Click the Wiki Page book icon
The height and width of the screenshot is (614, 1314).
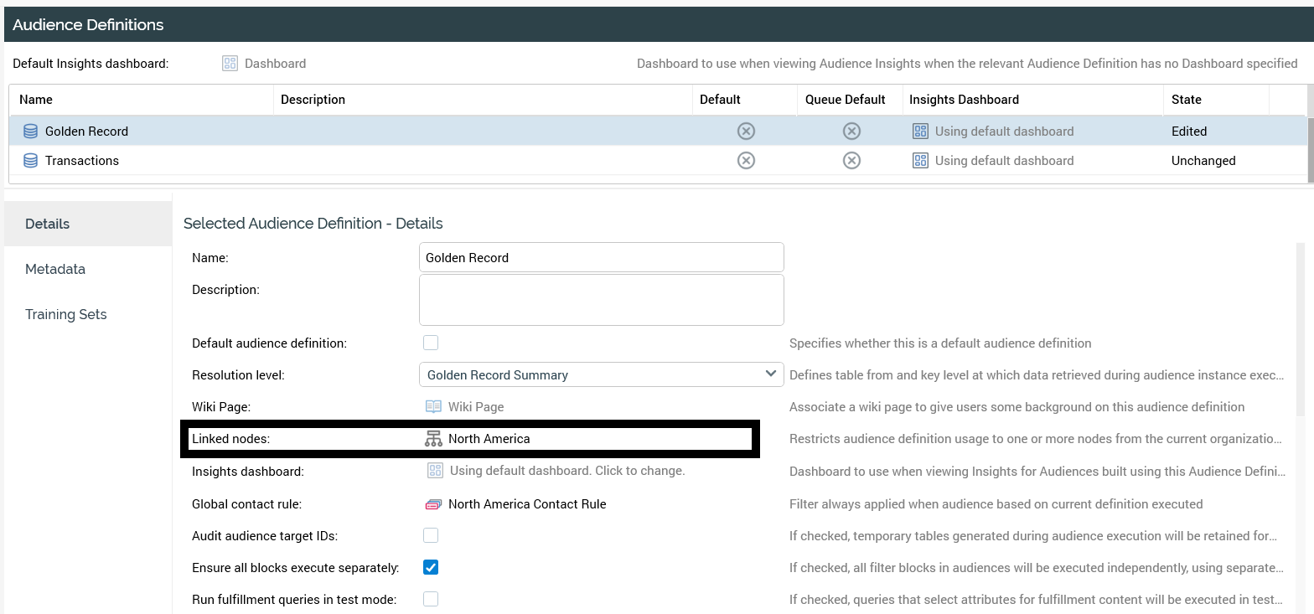[x=433, y=407]
